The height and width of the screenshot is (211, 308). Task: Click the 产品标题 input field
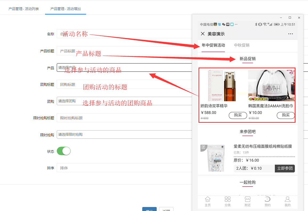pyautogui.click(x=124, y=51)
